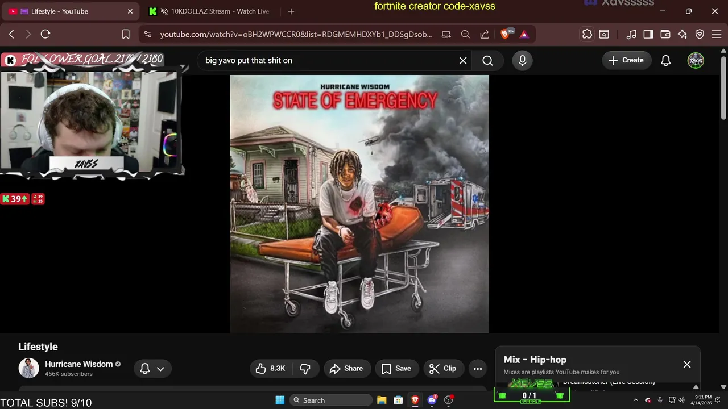Open Brave Rewards triangle icon
728x409 pixels.
[524, 34]
